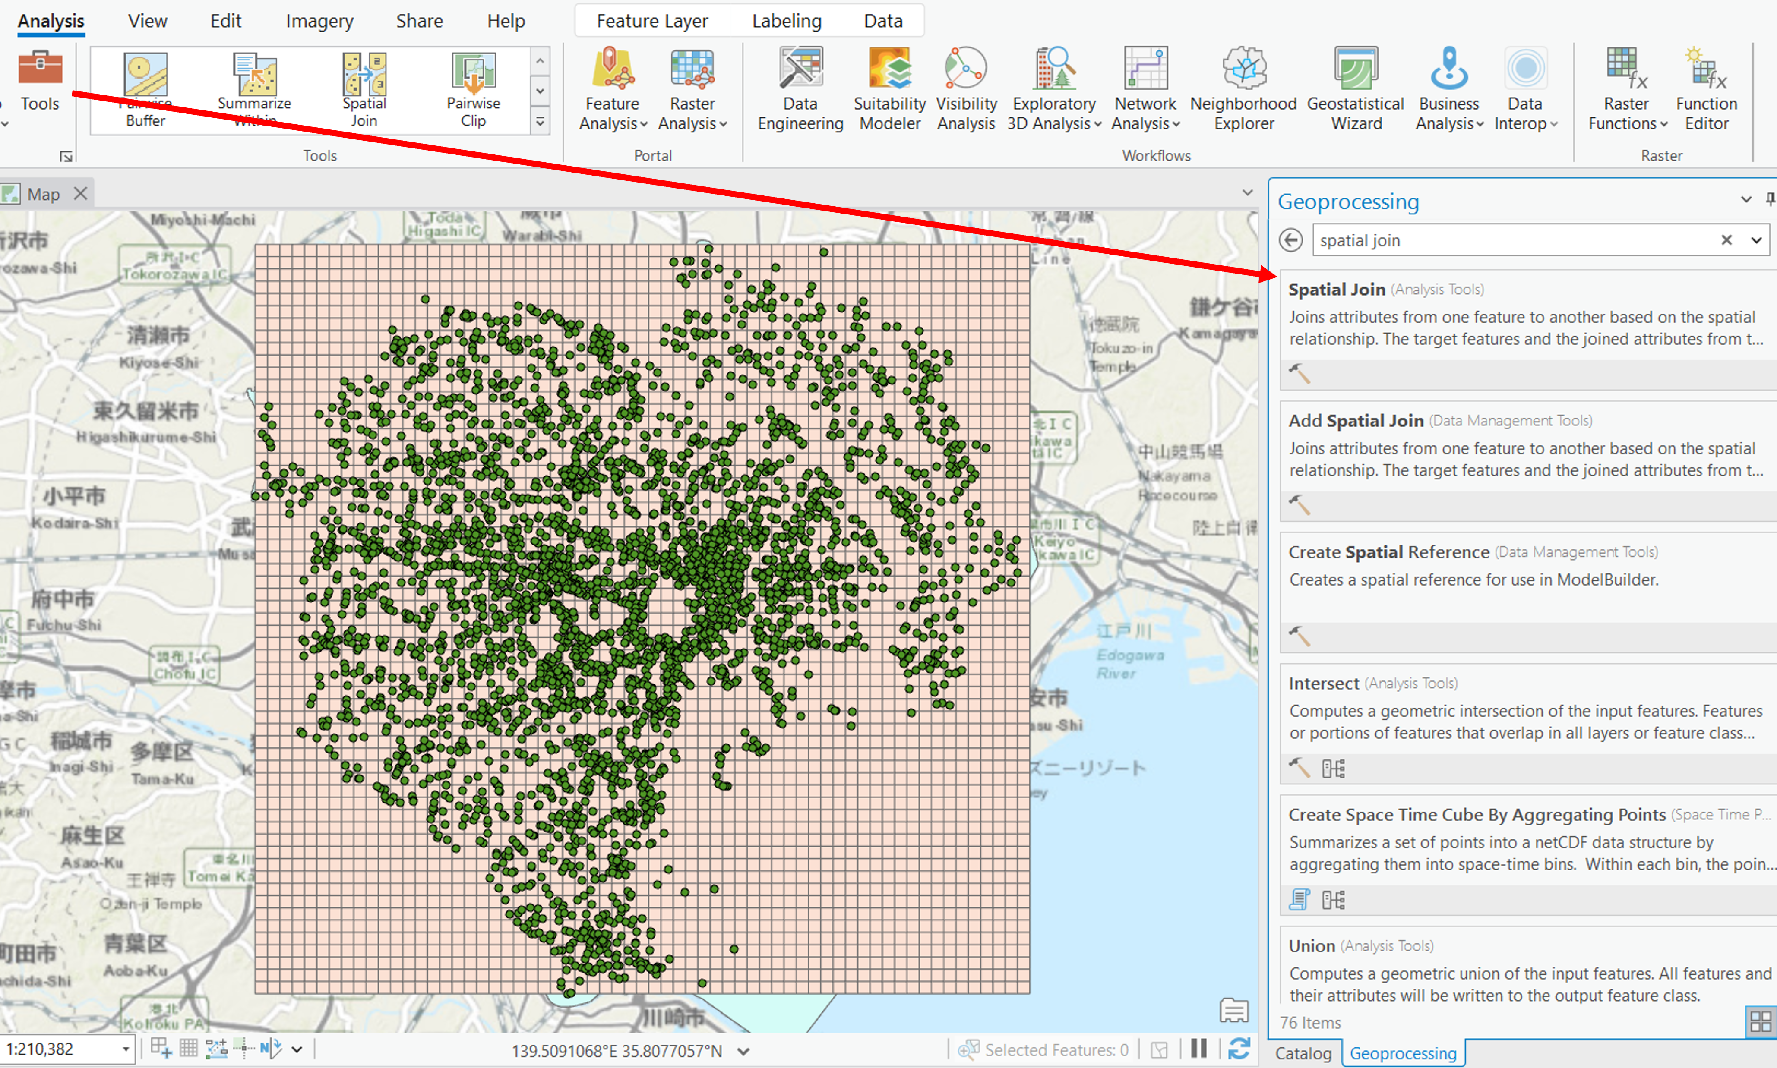The height and width of the screenshot is (1068, 1777).
Task: Open Visibility Analysis
Action: click(x=965, y=89)
